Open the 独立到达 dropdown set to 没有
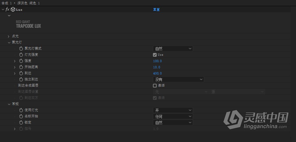The width and height of the screenshot is (296, 142). (178, 79)
